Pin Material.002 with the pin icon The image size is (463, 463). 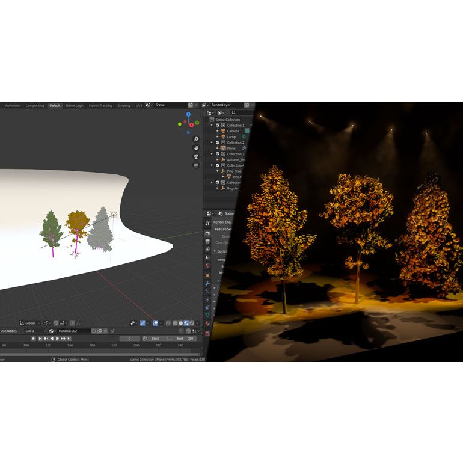pos(112,331)
